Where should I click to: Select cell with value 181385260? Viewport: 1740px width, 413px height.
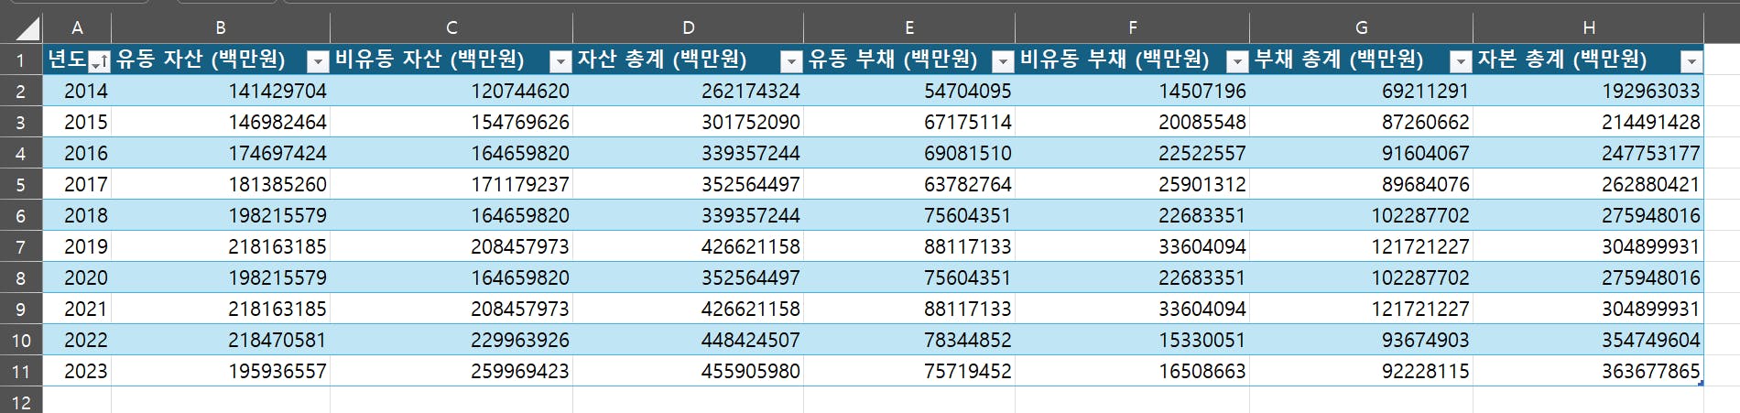[x=221, y=184]
